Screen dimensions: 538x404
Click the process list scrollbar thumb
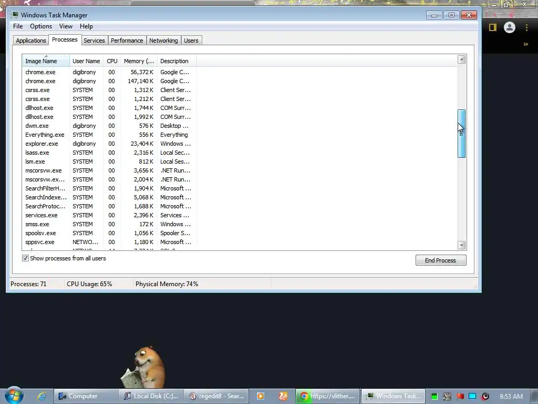click(461, 134)
